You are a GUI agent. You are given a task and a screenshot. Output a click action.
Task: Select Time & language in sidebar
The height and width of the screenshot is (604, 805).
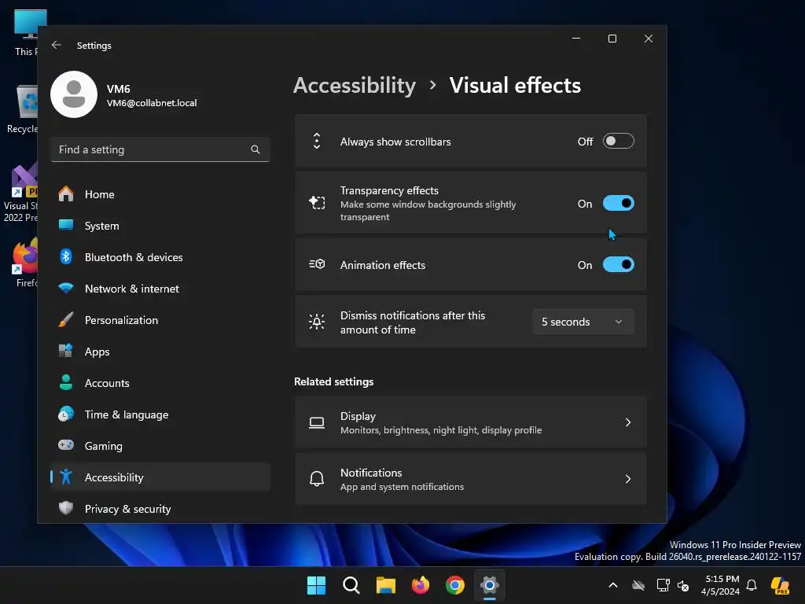click(x=160, y=414)
